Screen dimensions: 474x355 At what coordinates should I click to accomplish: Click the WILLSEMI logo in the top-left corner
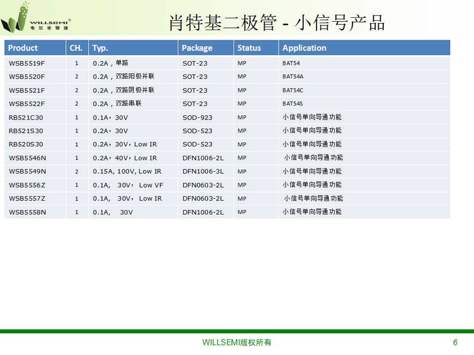coord(37,18)
